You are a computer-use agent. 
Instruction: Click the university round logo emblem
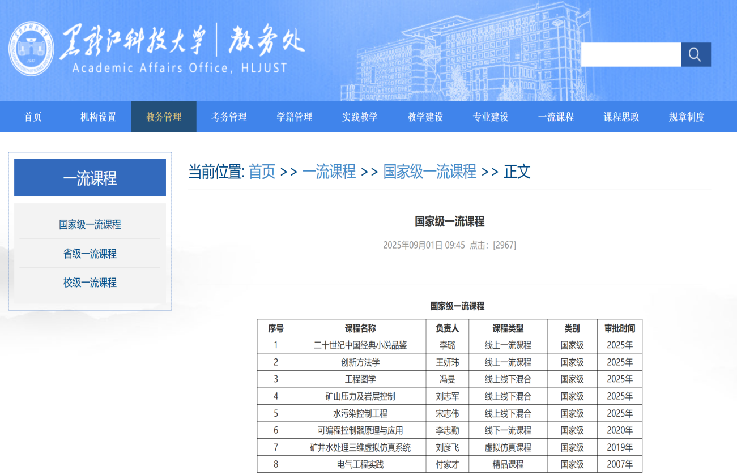[x=31, y=49]
